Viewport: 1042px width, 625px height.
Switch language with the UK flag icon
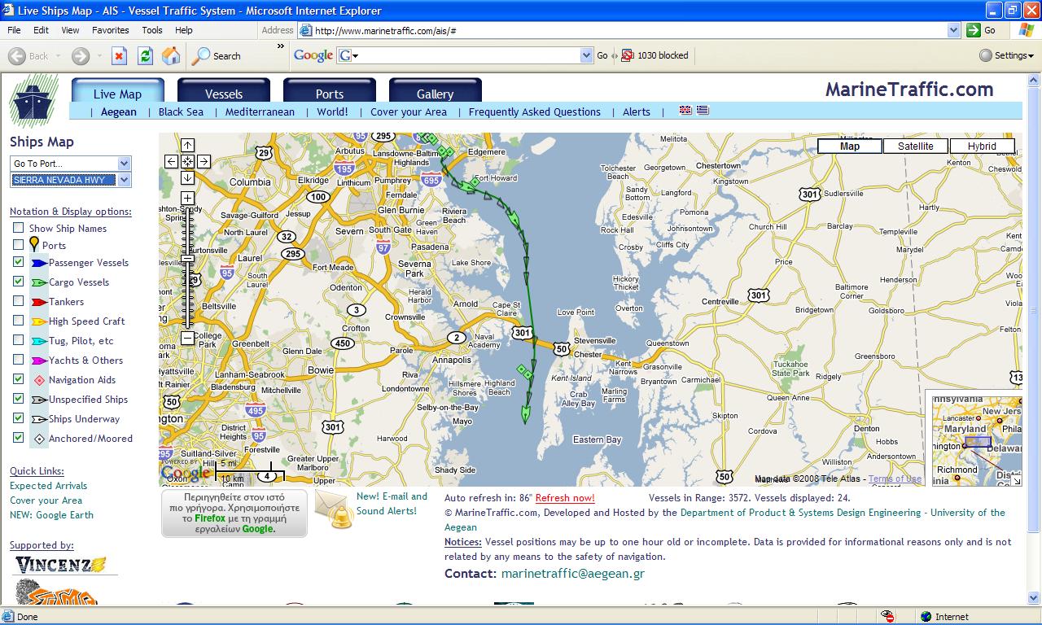click(x=685, y=111)
